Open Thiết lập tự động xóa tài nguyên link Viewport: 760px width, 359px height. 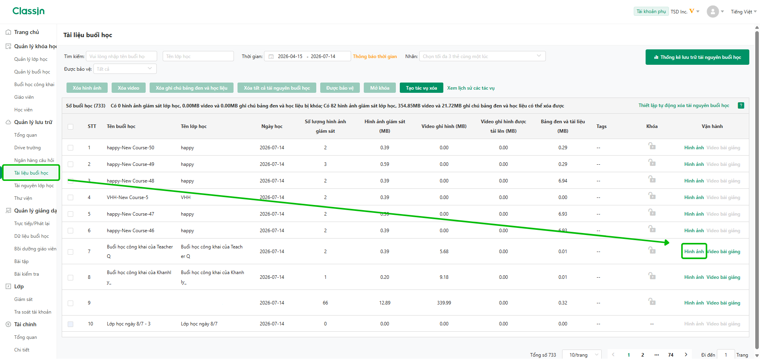[x=684, y=105]
